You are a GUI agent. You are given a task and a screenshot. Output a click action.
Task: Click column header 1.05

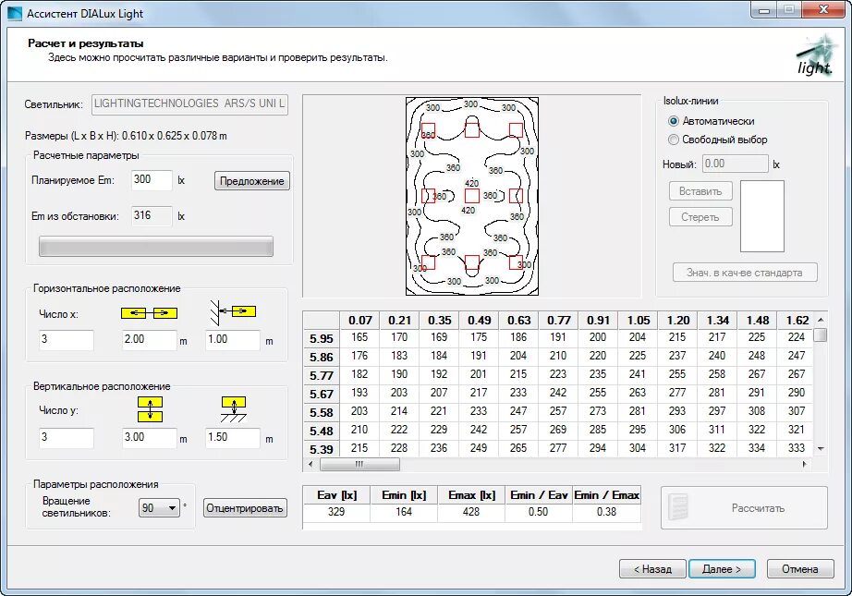pyautogui.click(x=639, y=321)
